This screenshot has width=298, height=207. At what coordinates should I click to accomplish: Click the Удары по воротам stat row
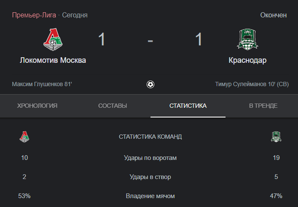(x=150, y=158)
